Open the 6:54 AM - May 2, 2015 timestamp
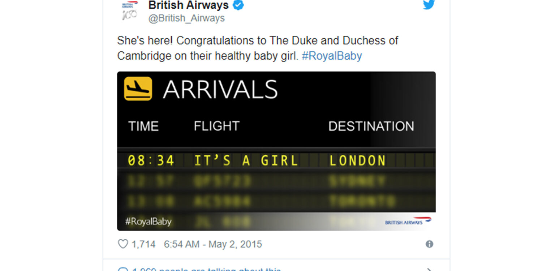 click(213, 244)
